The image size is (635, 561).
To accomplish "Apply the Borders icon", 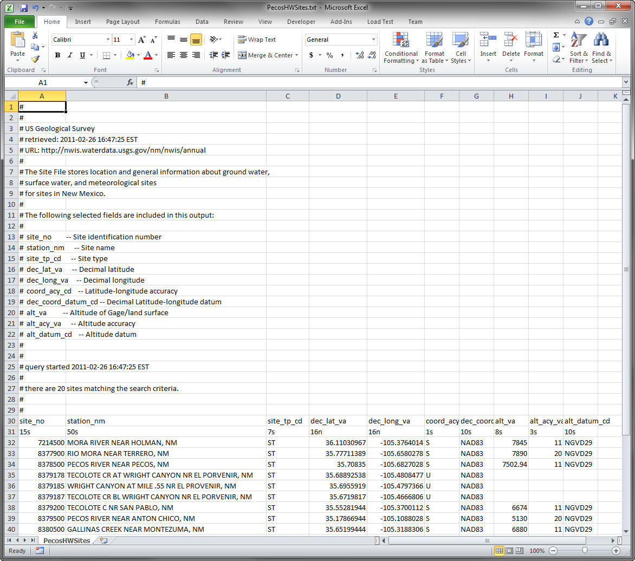I will click(107, 55).
